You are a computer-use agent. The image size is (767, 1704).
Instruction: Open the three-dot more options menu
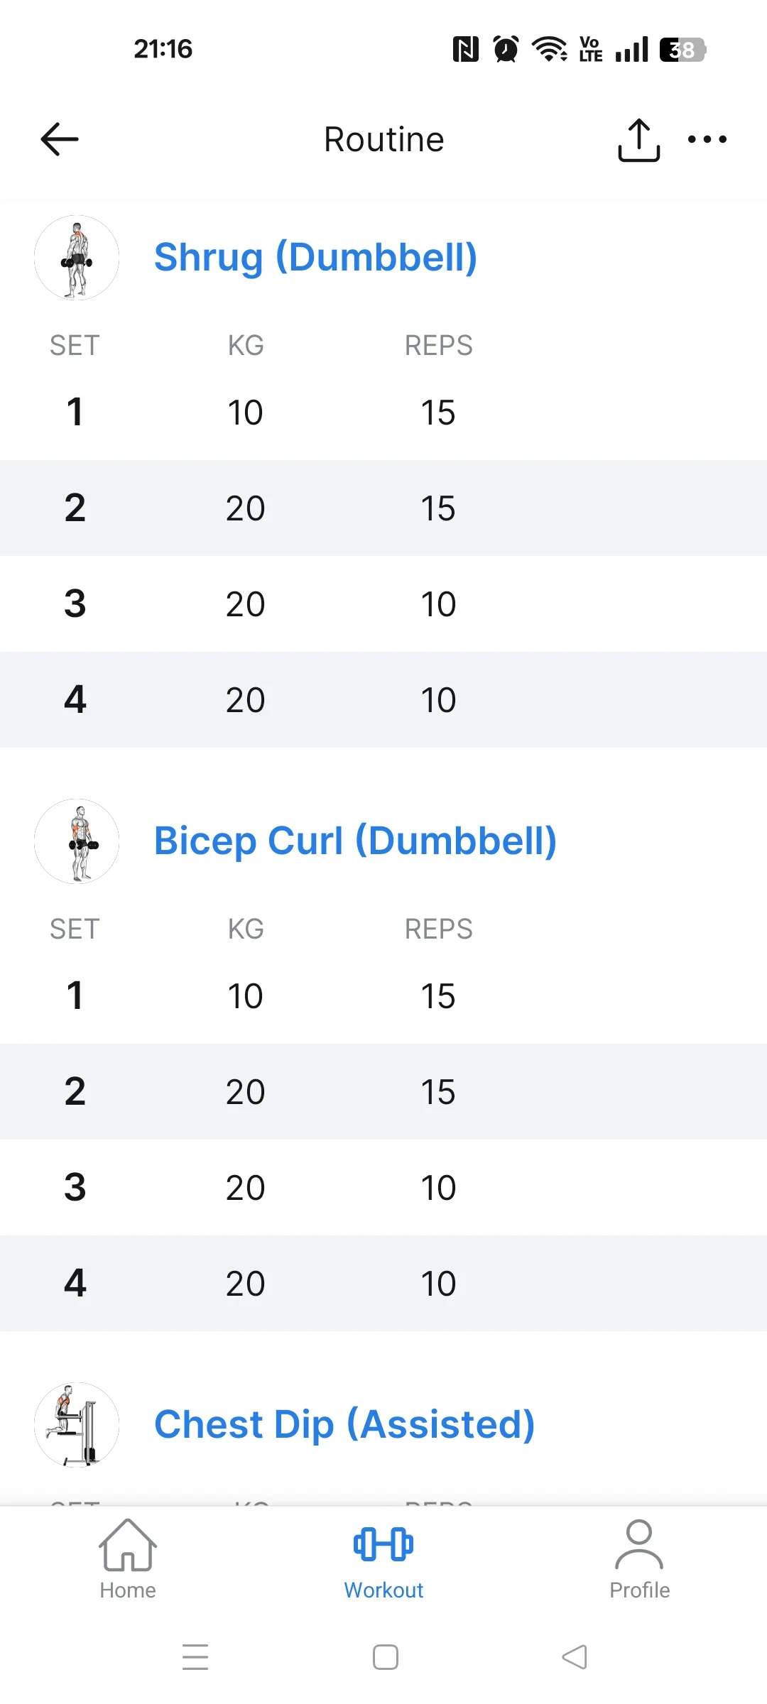point(707,139)
